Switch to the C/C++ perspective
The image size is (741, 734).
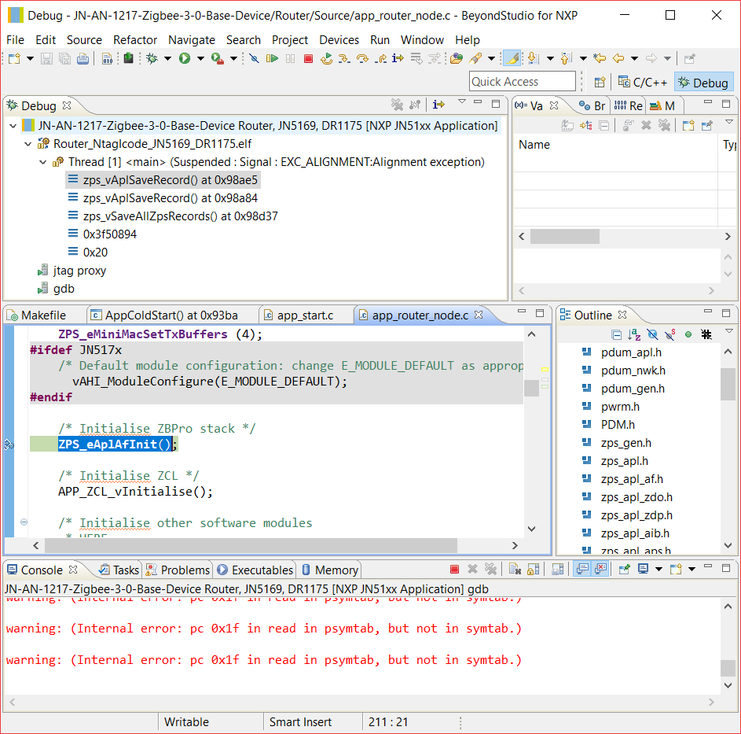click(643, 83)
